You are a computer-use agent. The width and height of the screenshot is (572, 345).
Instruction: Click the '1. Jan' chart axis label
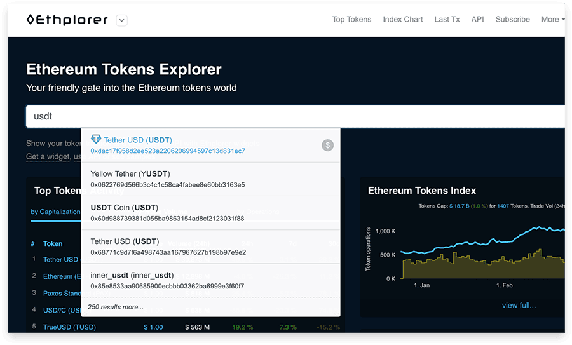(x=422, y=285)
